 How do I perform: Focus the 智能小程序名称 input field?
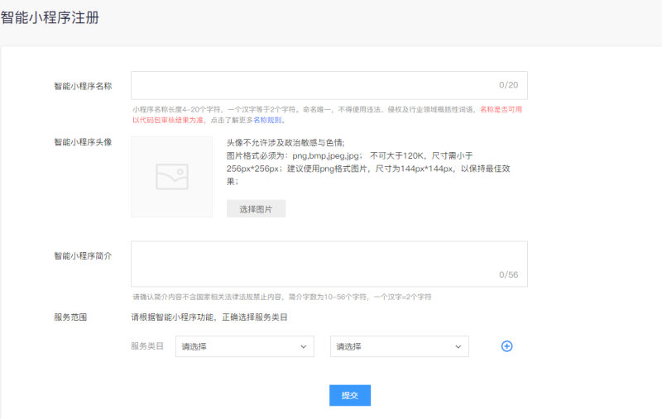(x=329, y=85)
